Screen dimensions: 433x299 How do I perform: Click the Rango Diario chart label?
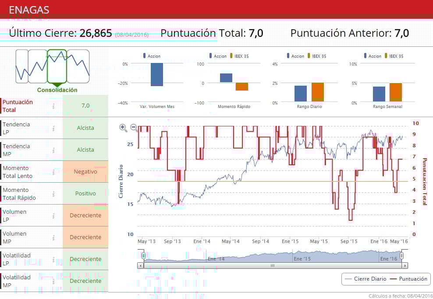pyautogui.click(x=309, y=106)
